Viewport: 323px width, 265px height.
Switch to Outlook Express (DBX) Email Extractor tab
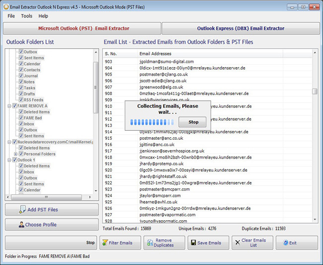click(x=241, y=28)
